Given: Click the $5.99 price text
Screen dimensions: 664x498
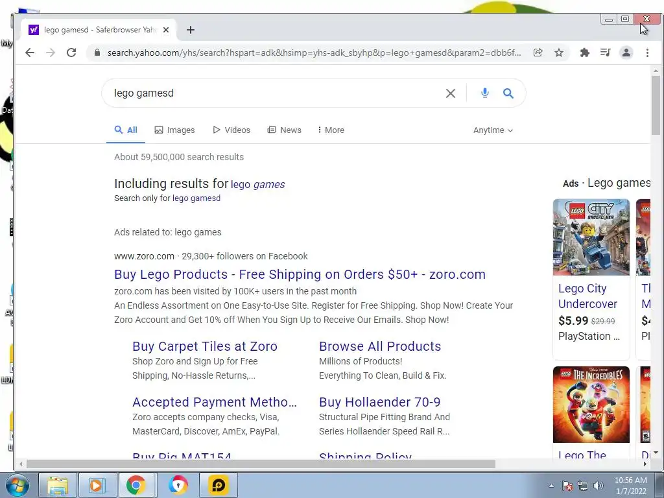Looking at the screenshot, I should click(x=573, y=320).
